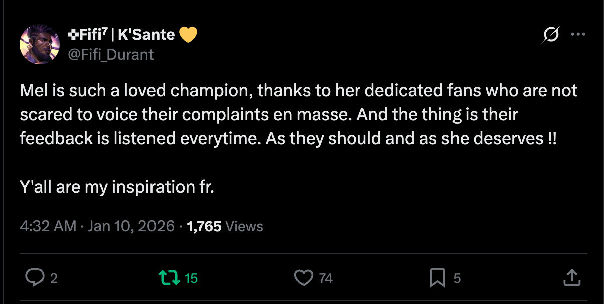Visit the @Fifi_Durant handle link
This screenshot has height=304, width=604.
point(110,54)
